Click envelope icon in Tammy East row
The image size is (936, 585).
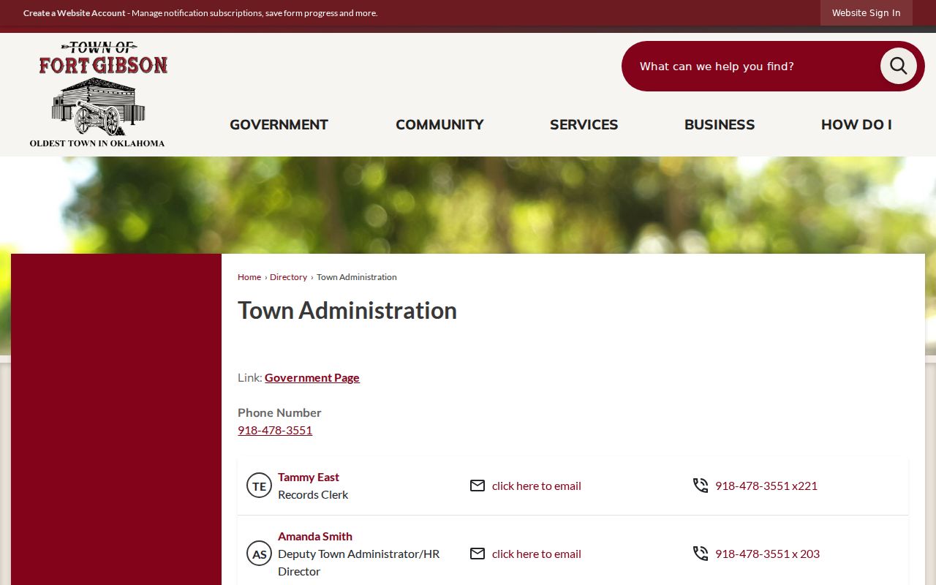[x=478, y=486]
